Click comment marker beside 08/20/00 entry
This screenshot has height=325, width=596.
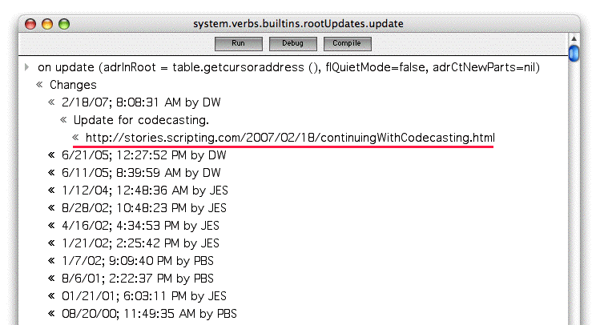click(x=51, y=314)
